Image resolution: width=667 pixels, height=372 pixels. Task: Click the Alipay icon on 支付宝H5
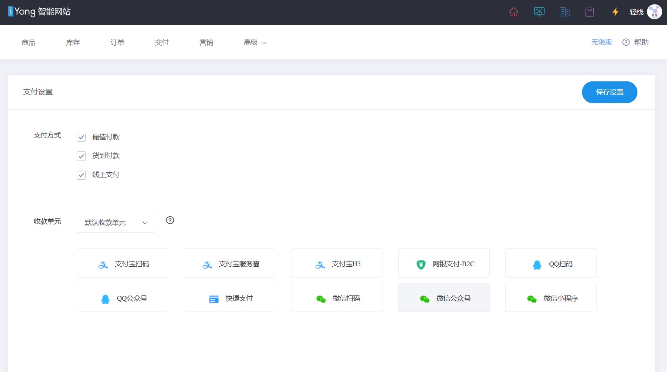[x=320, y=265]
